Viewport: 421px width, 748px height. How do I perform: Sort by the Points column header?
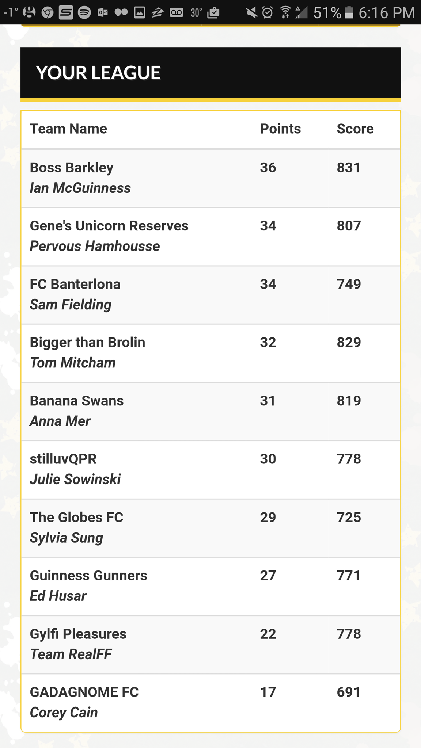(x=280, y=129)
